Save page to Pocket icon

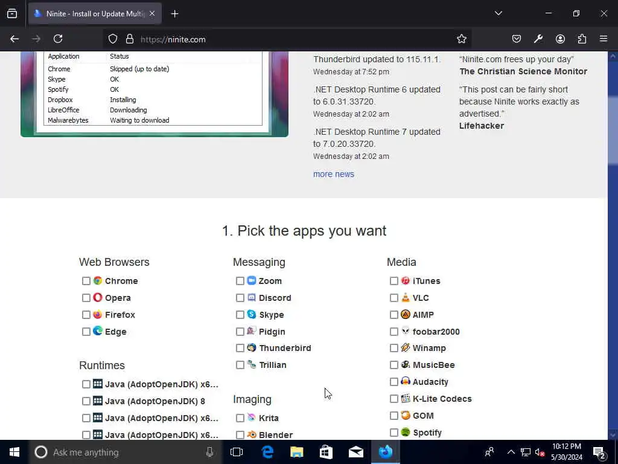pyautogui.click(x=517, y=39)
